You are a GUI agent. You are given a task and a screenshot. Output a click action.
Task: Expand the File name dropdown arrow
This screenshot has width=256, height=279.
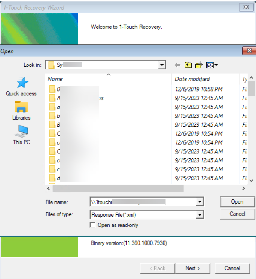[200, 202]
